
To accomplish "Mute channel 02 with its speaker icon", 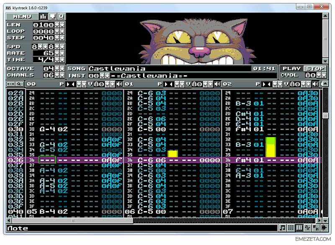I will [x=315, y=84].
